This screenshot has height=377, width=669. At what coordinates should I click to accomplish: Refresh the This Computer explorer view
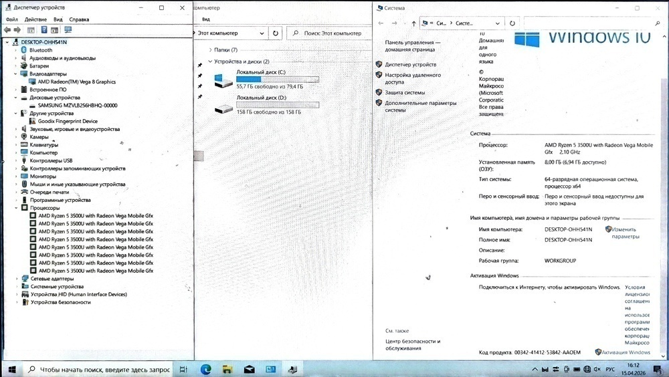click(276, 33)
